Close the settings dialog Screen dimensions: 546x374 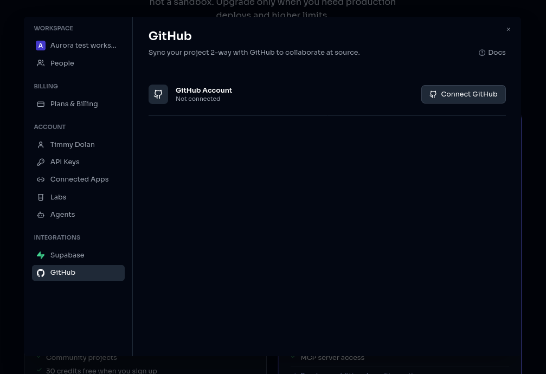point(509,29)
